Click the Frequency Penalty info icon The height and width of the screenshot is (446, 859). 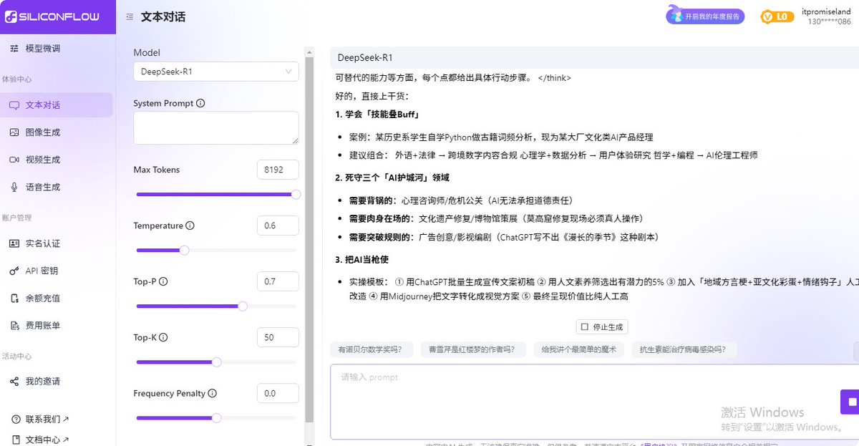(x=213, y=393)
